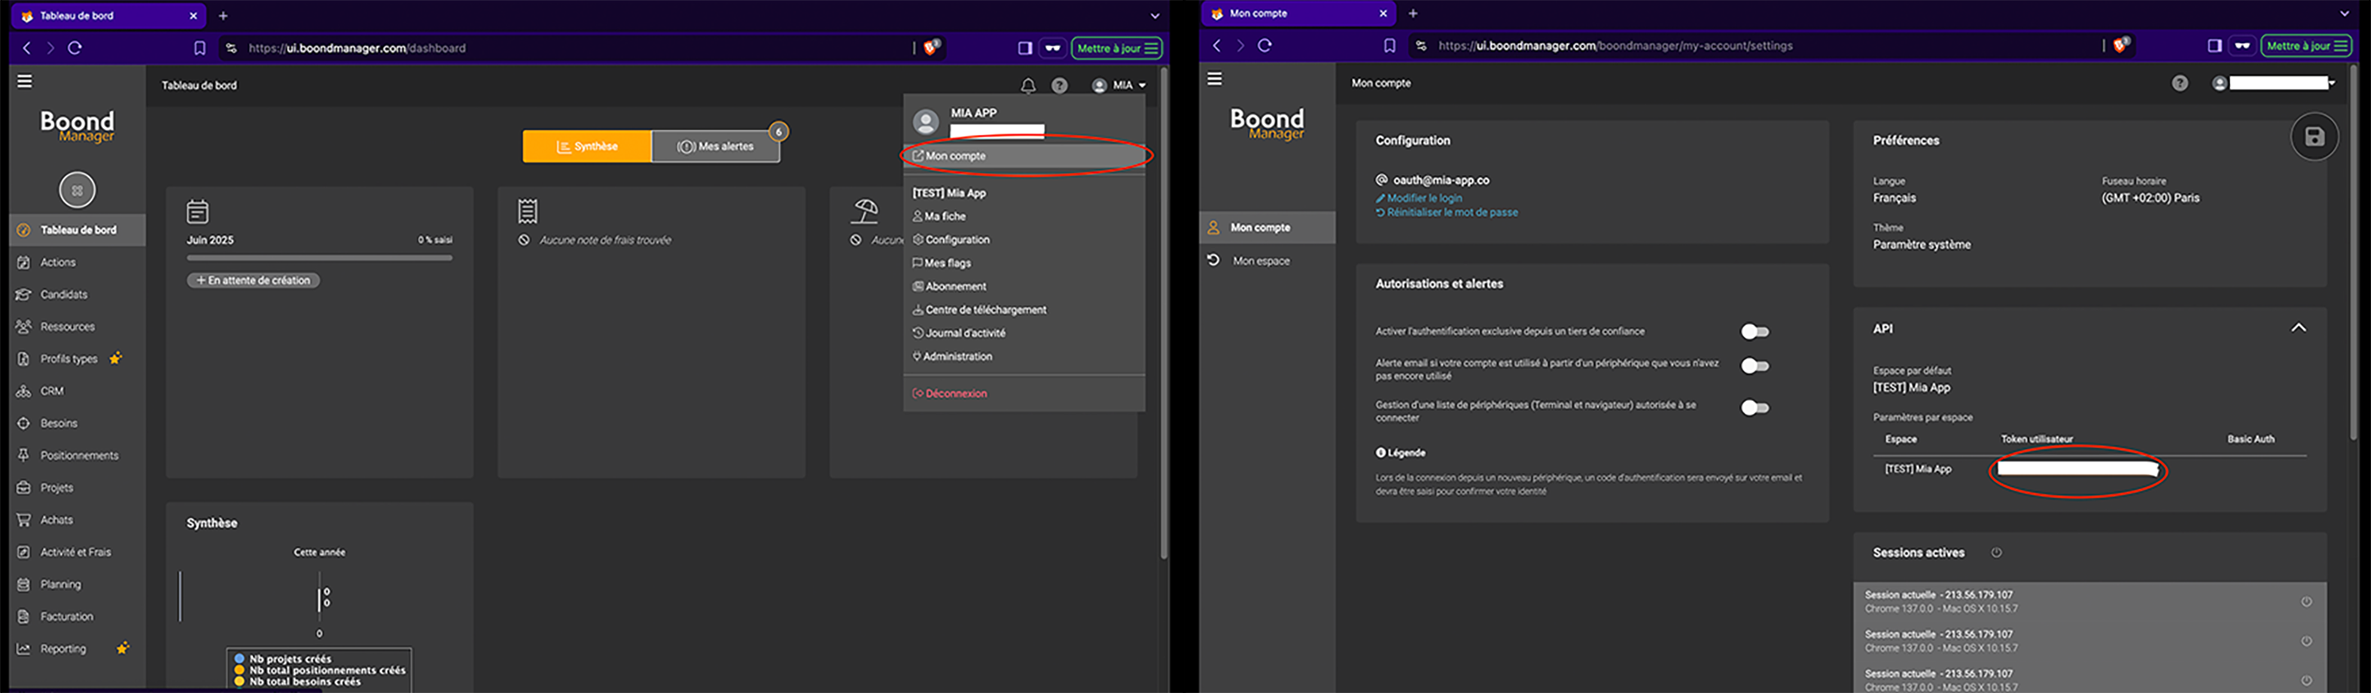The height and width of the screenshot is (693, 2371).
Task: Click the round apps button under Boond logo, dashboard window
Action: click(78, 190)
